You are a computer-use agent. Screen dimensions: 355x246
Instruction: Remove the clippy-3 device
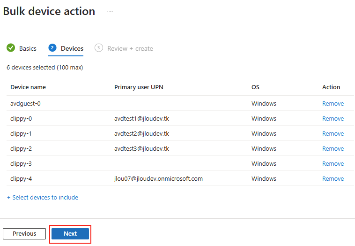tap(333, 163)
